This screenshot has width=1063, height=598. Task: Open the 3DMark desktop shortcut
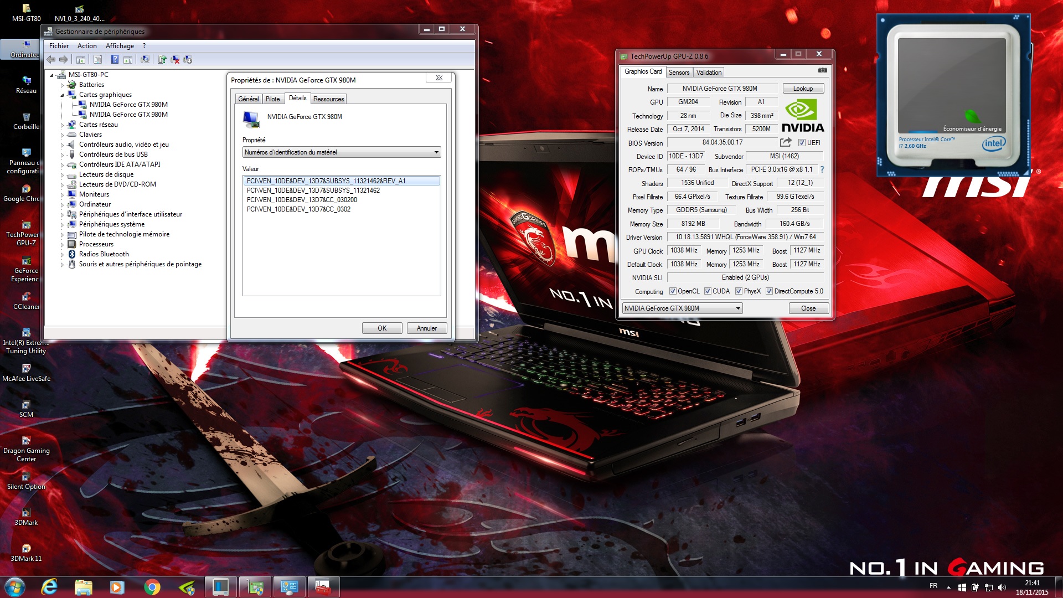coord(26,517)
